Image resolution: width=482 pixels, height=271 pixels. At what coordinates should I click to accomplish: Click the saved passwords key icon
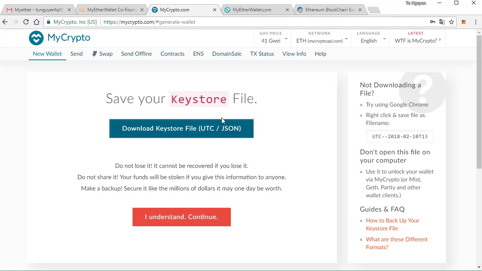(x=433, y=22)
